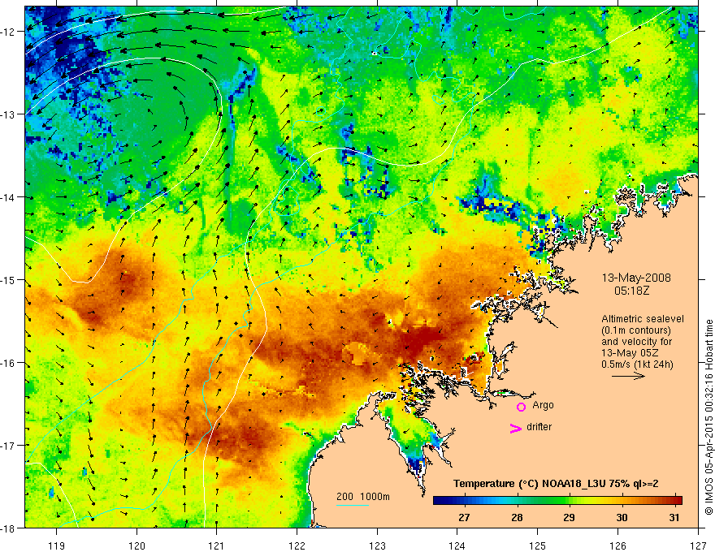Click the 'Altimetric sealevel' caption line

pyautogui.click(x=642, y=319)
